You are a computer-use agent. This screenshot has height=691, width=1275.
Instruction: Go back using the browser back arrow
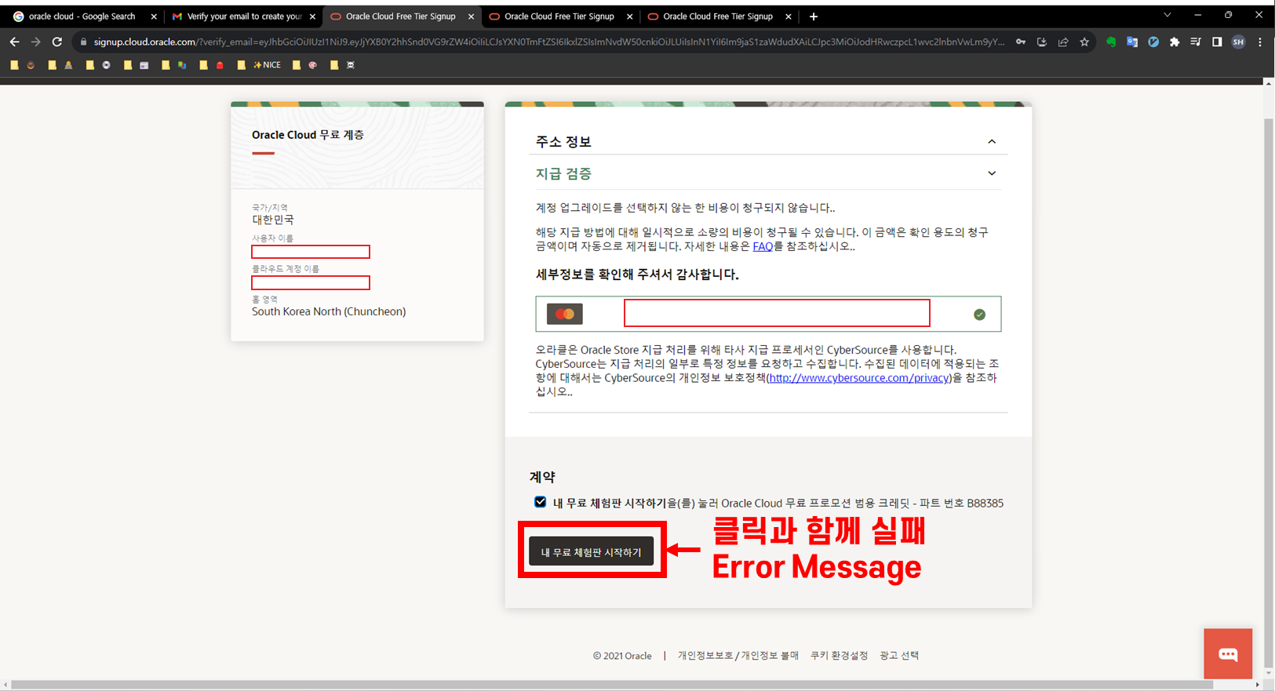click(14, 42)
